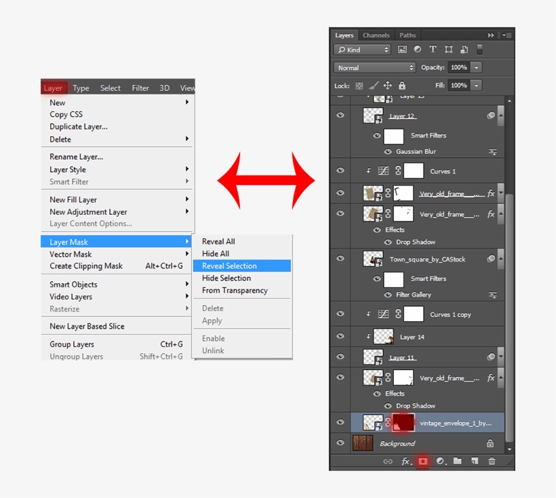Create new fill or adjustment layer icon

pos(441,461)
